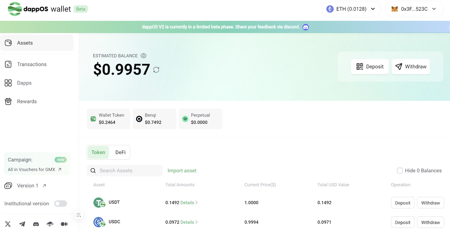
Task: Click the main Withdraw button
Action: (411, 67)
